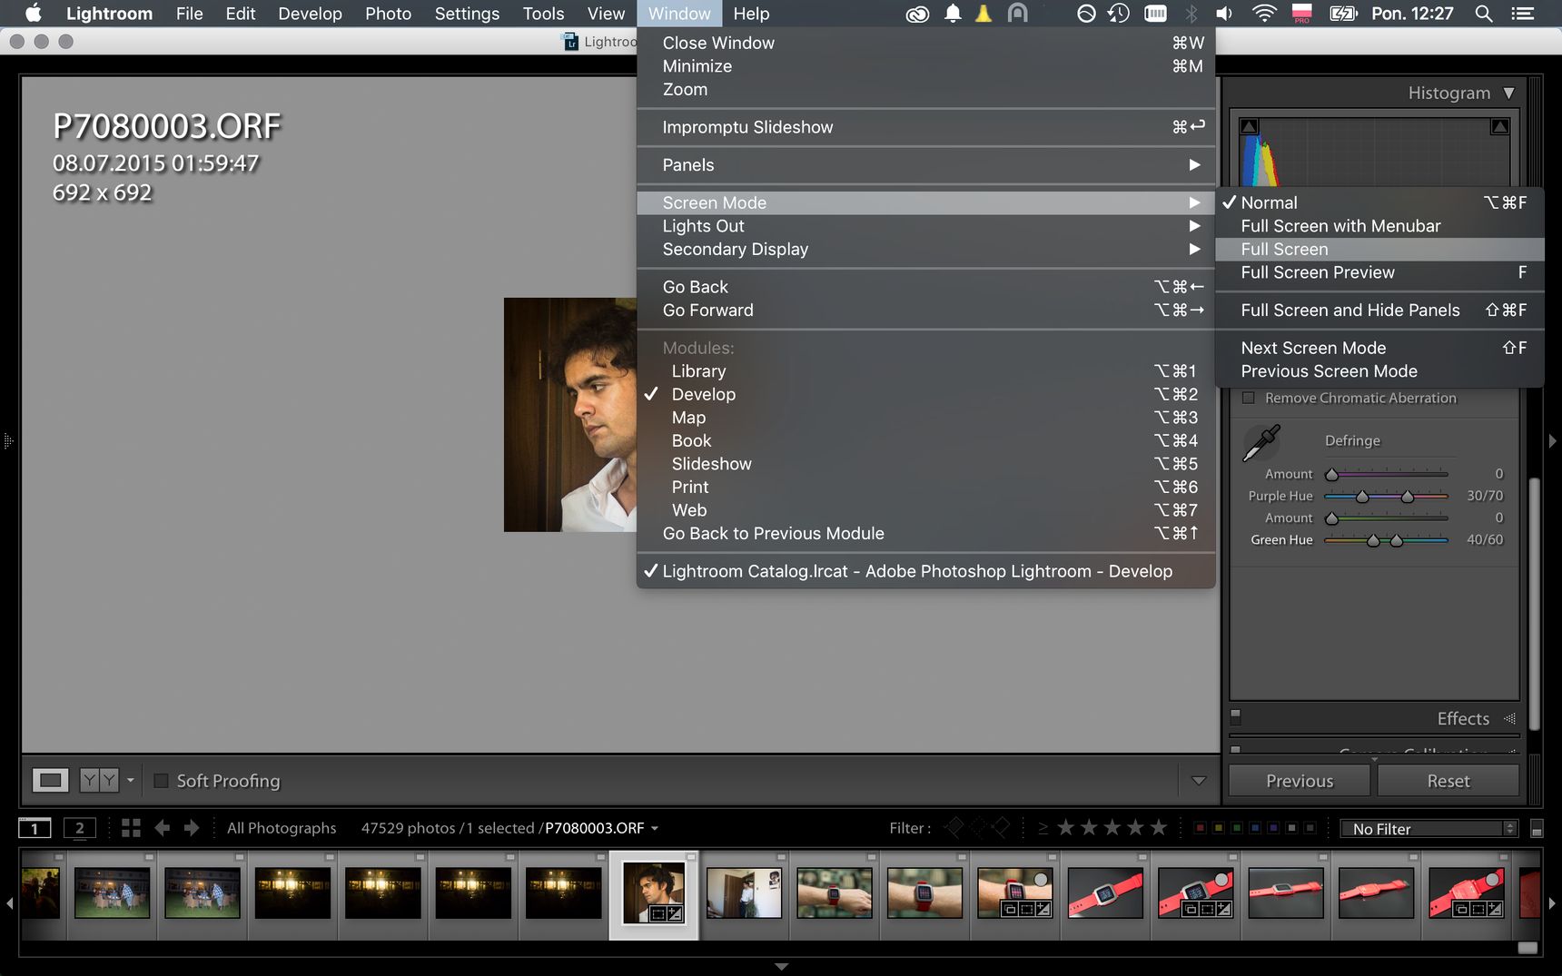Image resolution: width=1562 pixels, height=976 pixels.
Task: Filter by rejected photos flag icon
Action: 1000,827
